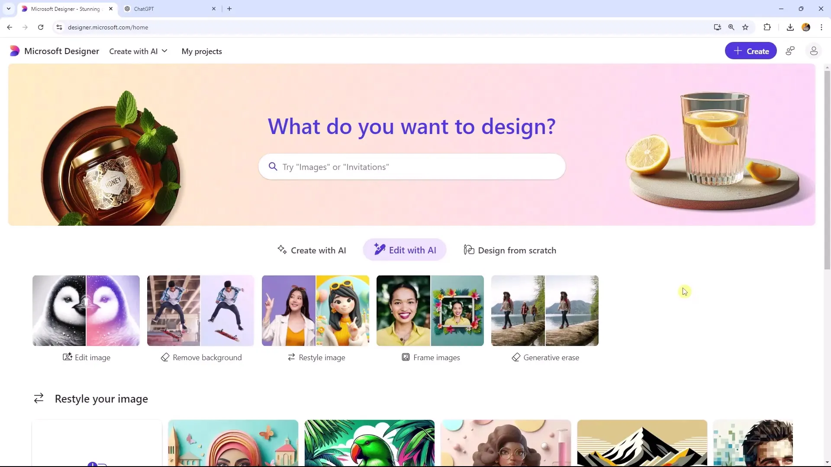The height and width of the screenshot is (467, 831).
Task: Click the plus Create button
Action: pos(751,51)
